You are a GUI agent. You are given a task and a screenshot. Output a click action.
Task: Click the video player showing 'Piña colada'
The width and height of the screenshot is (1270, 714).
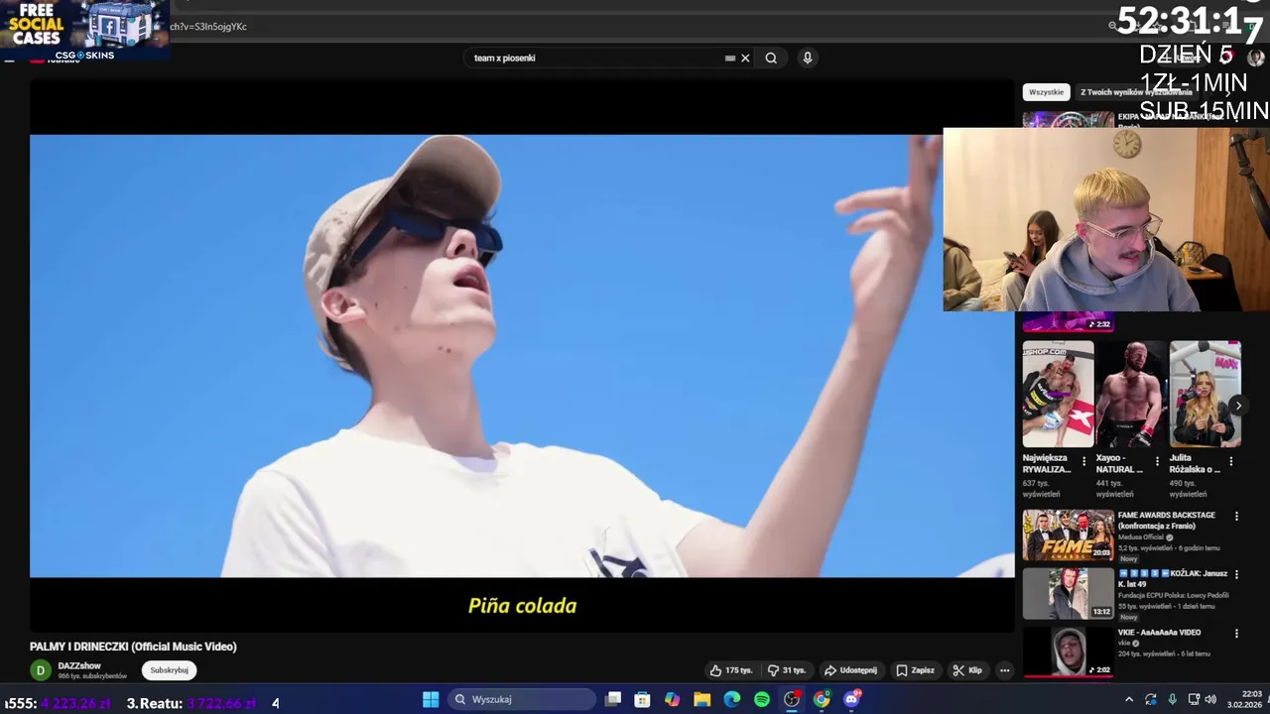click(522, 356)
